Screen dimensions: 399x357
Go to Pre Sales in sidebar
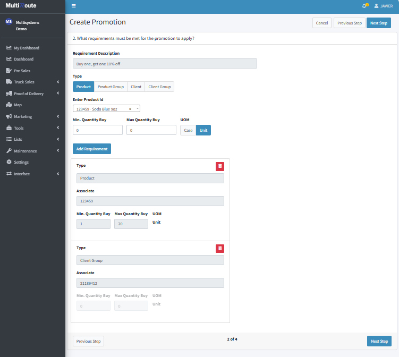pos(22,70)
